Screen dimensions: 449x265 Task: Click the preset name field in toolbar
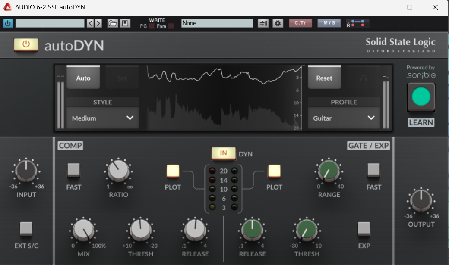(50, 23)
